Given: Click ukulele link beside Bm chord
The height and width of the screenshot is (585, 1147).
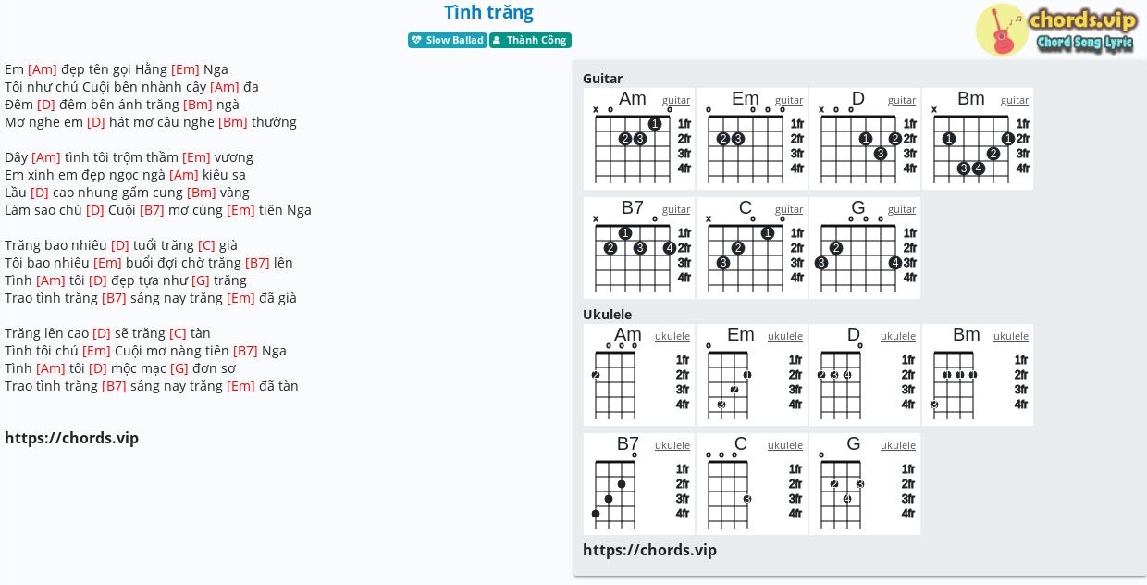Looking at the screenshot, I should click(1011, 336).
